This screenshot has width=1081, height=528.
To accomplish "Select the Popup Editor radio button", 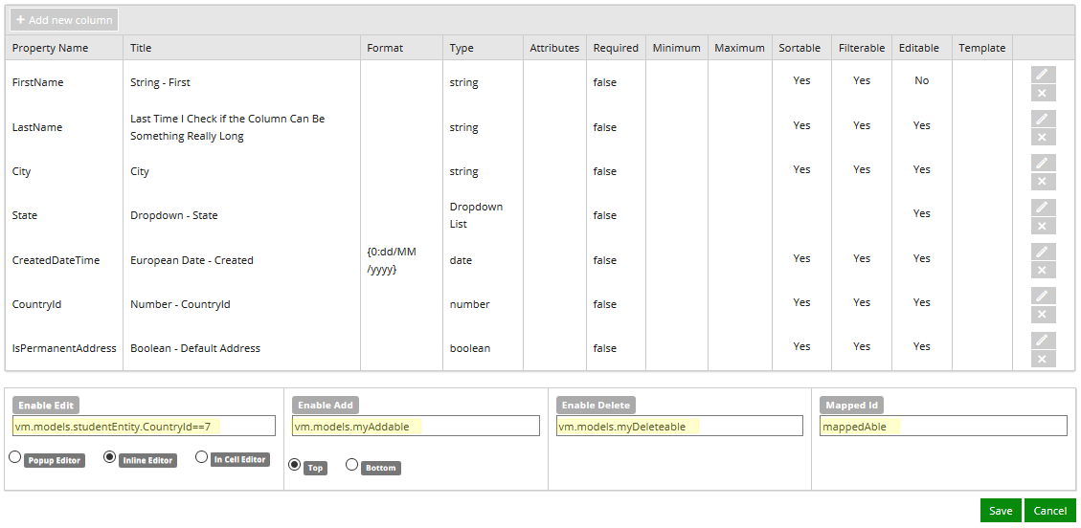I will [14, 456].
